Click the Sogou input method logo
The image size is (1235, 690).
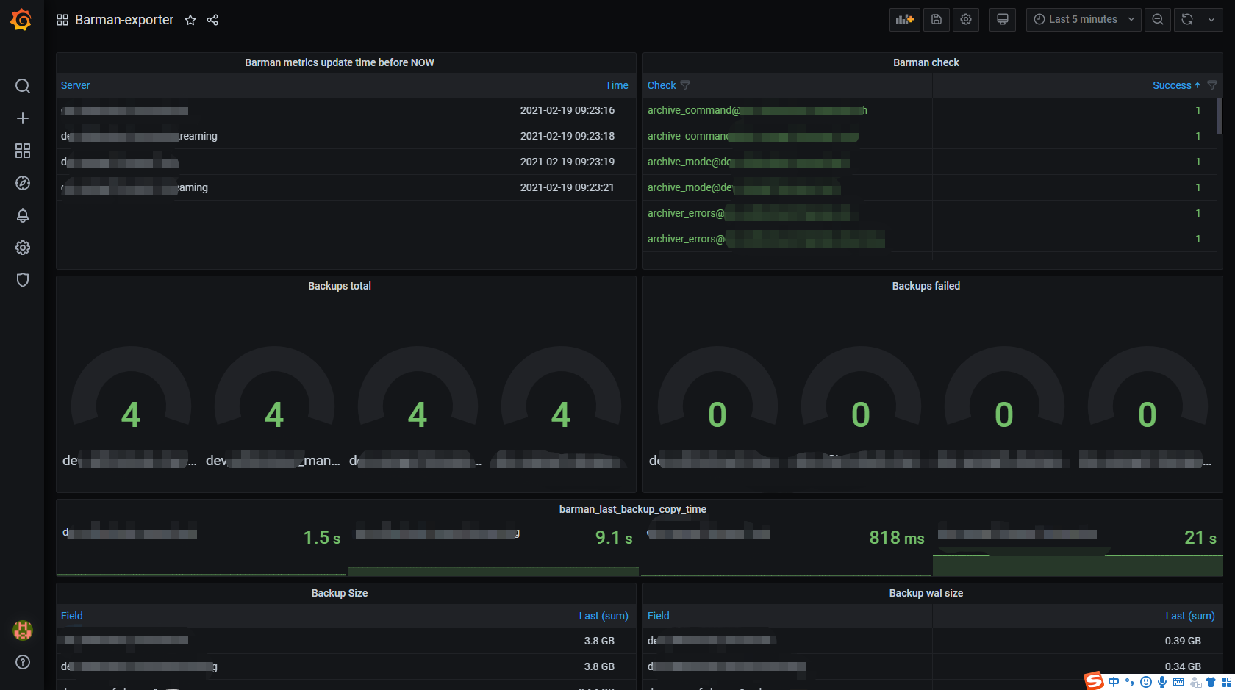click(1094, 680)
